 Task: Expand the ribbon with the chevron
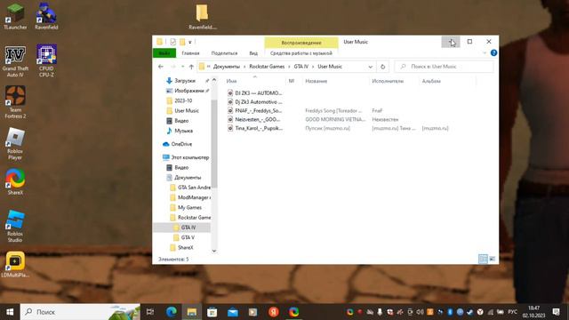point(485,53)
